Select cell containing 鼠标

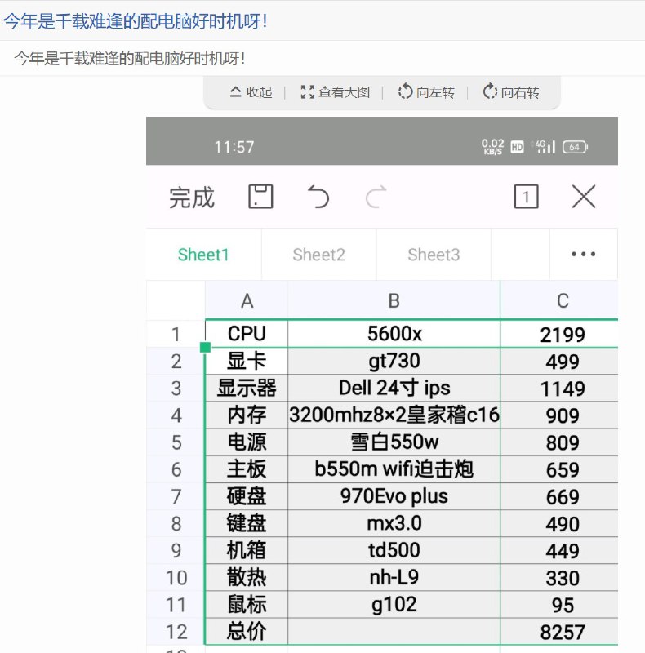point(247,604)
